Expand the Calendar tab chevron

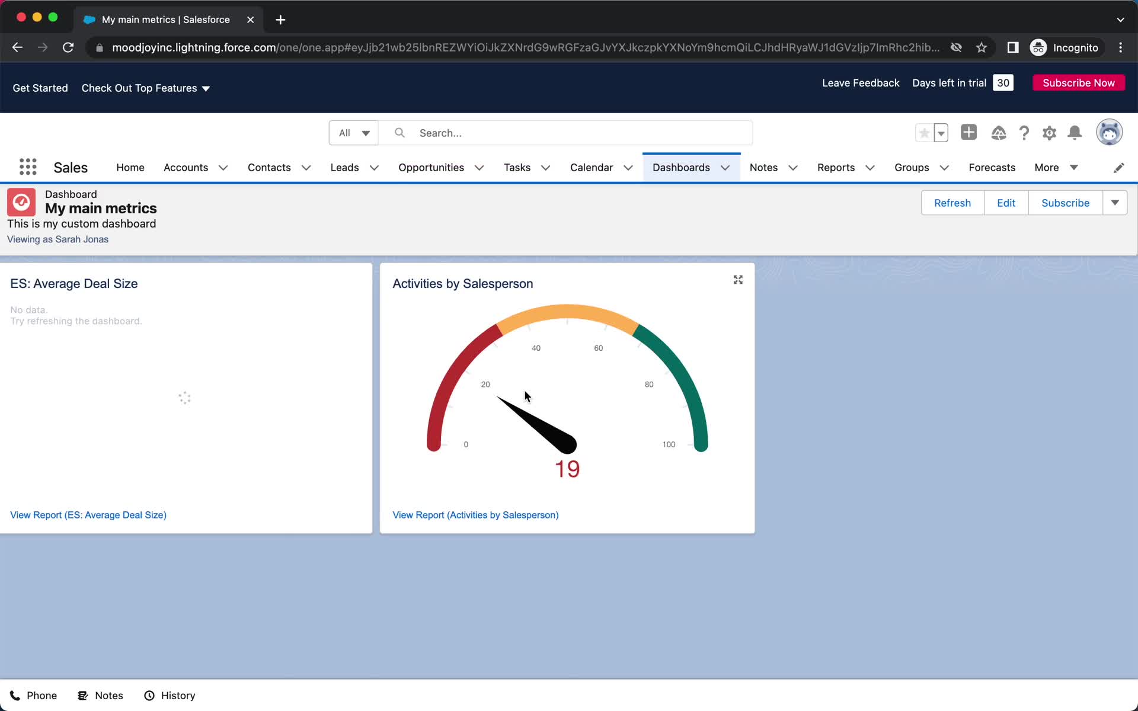click(628, 168)
